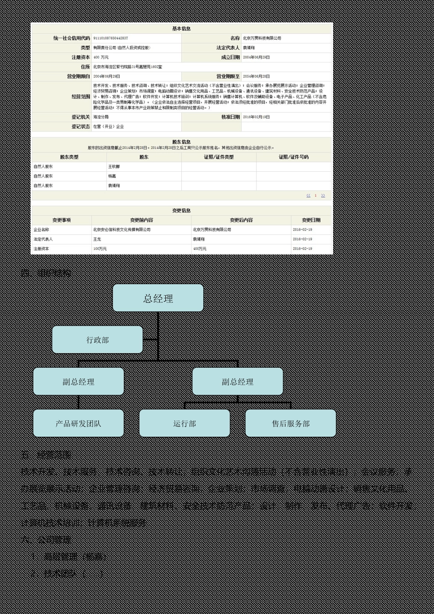This screenshot has height=614, width=434.
Task: Click date 2016-02-19 in 企业名称 row
Action: pos(302,230)
